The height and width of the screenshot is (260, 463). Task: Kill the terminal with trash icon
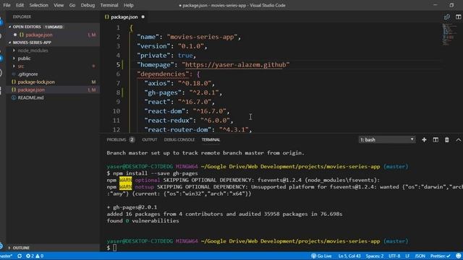[447, 139]
